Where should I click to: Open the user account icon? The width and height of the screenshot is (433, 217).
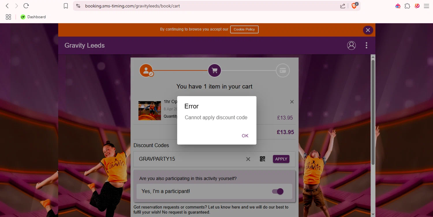[x=351, y=45]
